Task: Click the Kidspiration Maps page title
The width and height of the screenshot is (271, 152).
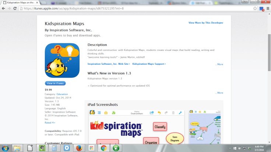Action: [x=64, y=24]
